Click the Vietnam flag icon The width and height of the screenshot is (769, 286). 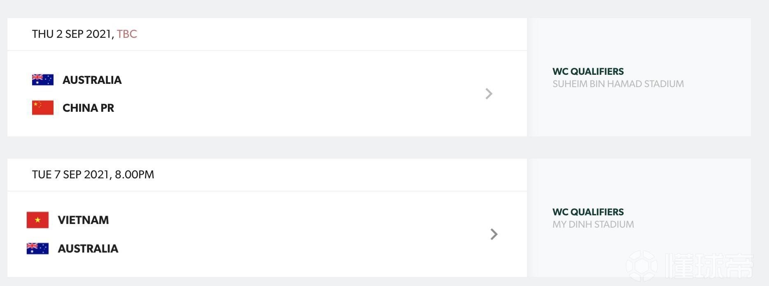pos(37,220)
